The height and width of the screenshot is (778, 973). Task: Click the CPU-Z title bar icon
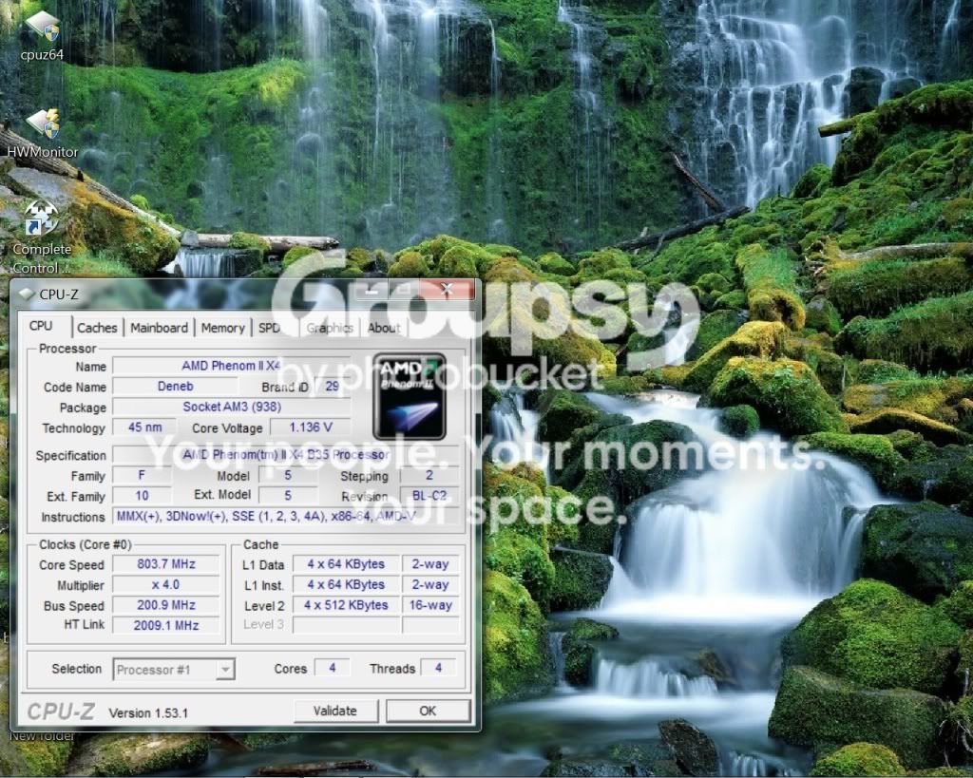pyautogui.click(x=26, y=294)
